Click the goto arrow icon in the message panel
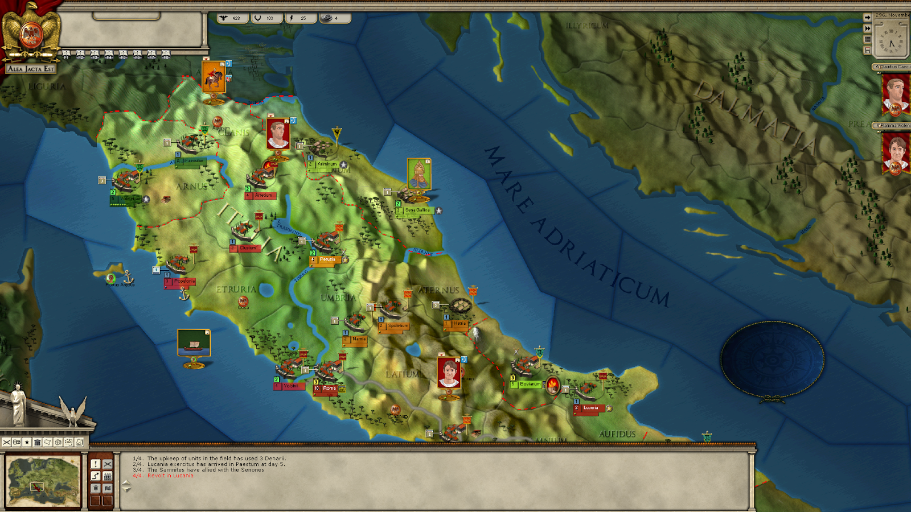Screen dimensions: 911x512 [x=96, y=476]
